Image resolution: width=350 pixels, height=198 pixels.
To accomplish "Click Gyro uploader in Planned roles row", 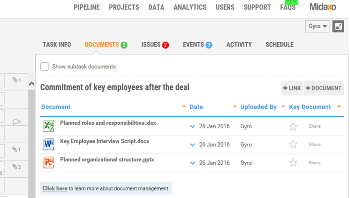I will coord(246,126).
